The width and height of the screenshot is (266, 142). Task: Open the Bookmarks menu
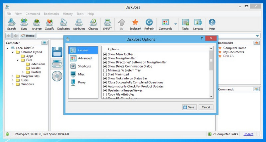[x=51, y=14]
